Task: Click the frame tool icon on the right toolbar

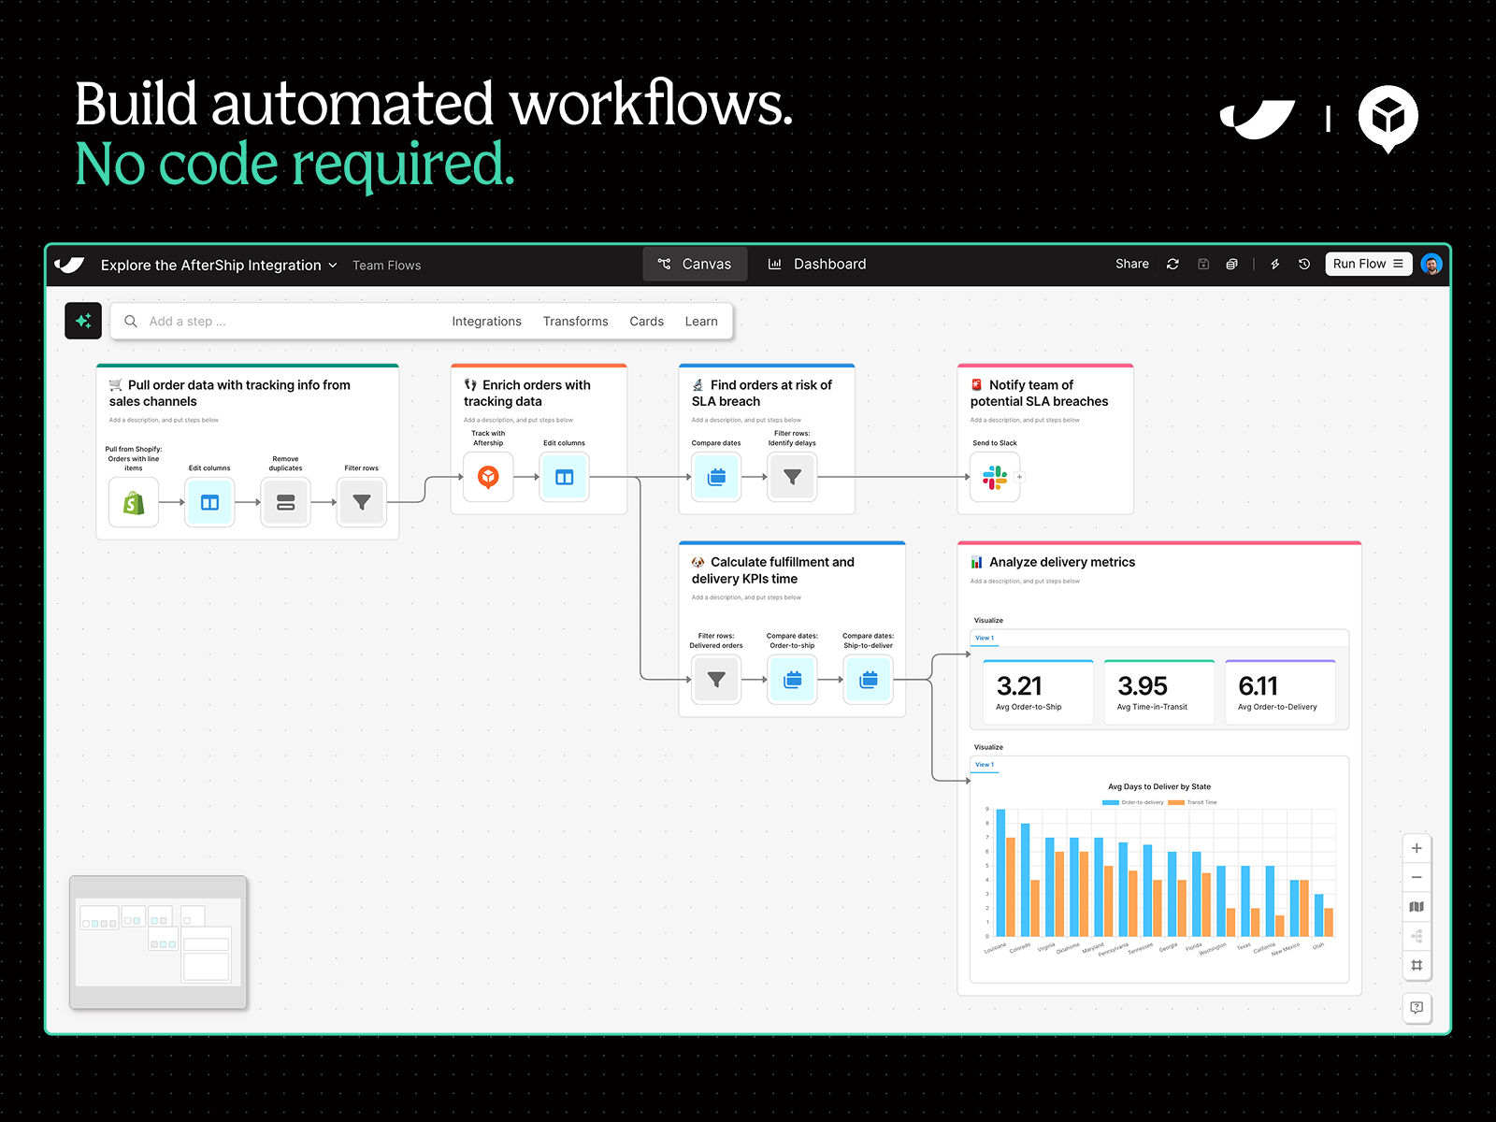Action: click(1417, 966)
